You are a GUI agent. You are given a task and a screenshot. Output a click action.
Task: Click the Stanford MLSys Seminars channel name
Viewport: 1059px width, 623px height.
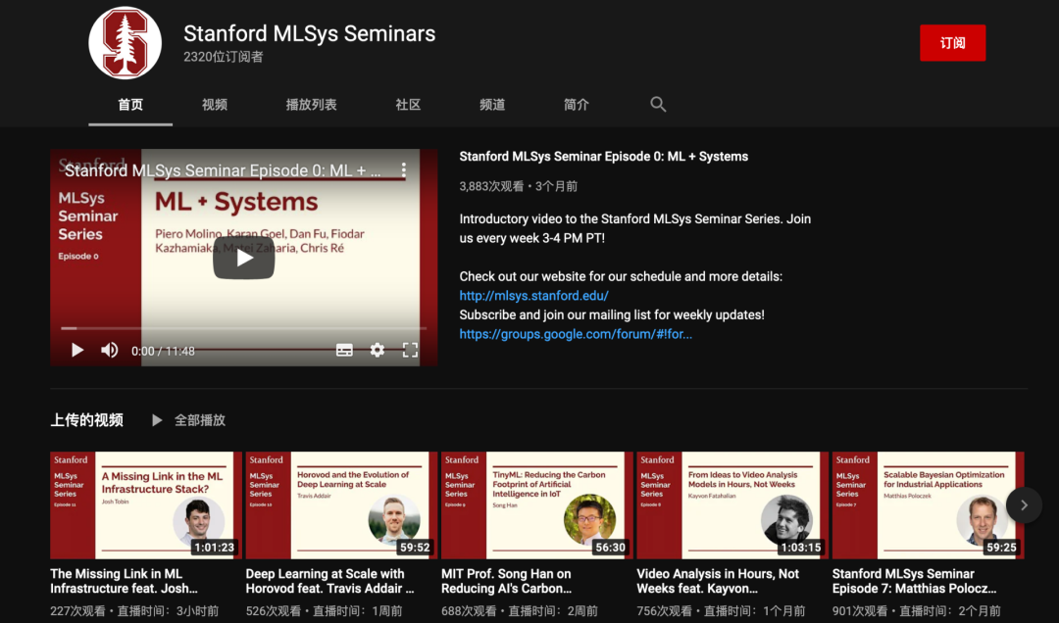coord(309,33)
